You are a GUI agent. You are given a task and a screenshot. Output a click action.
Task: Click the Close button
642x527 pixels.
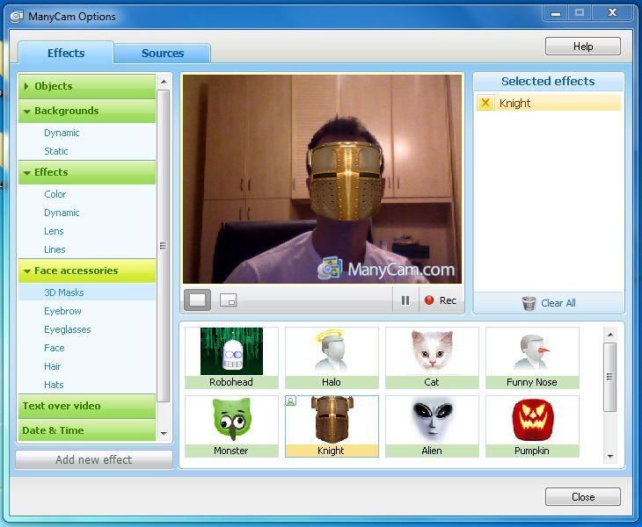583,497
